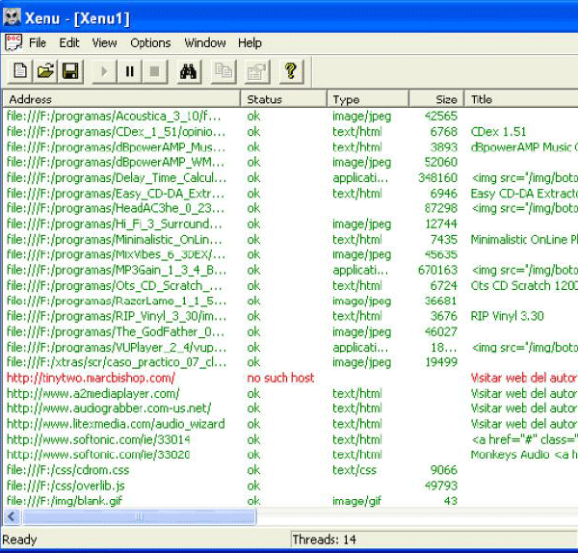Select row http://www.audiograbber.com-us.net/
The width and height of the screenshot is (578, 553).
pyautogui.click(x=109, y=408)
